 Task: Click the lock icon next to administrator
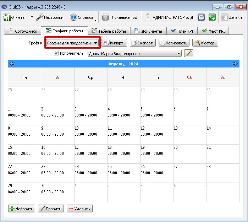click(x=201, y=17)
